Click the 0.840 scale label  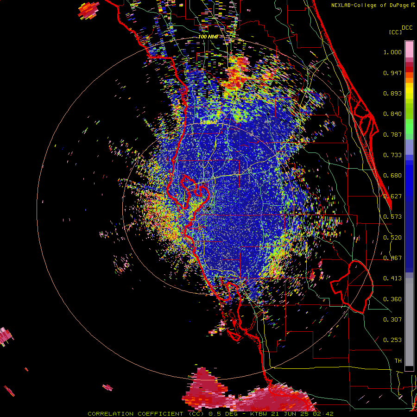pos(392,114)
